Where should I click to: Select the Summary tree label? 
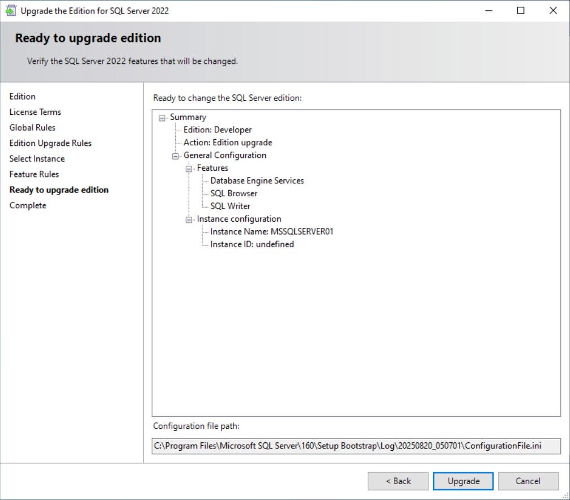(188, 117)
